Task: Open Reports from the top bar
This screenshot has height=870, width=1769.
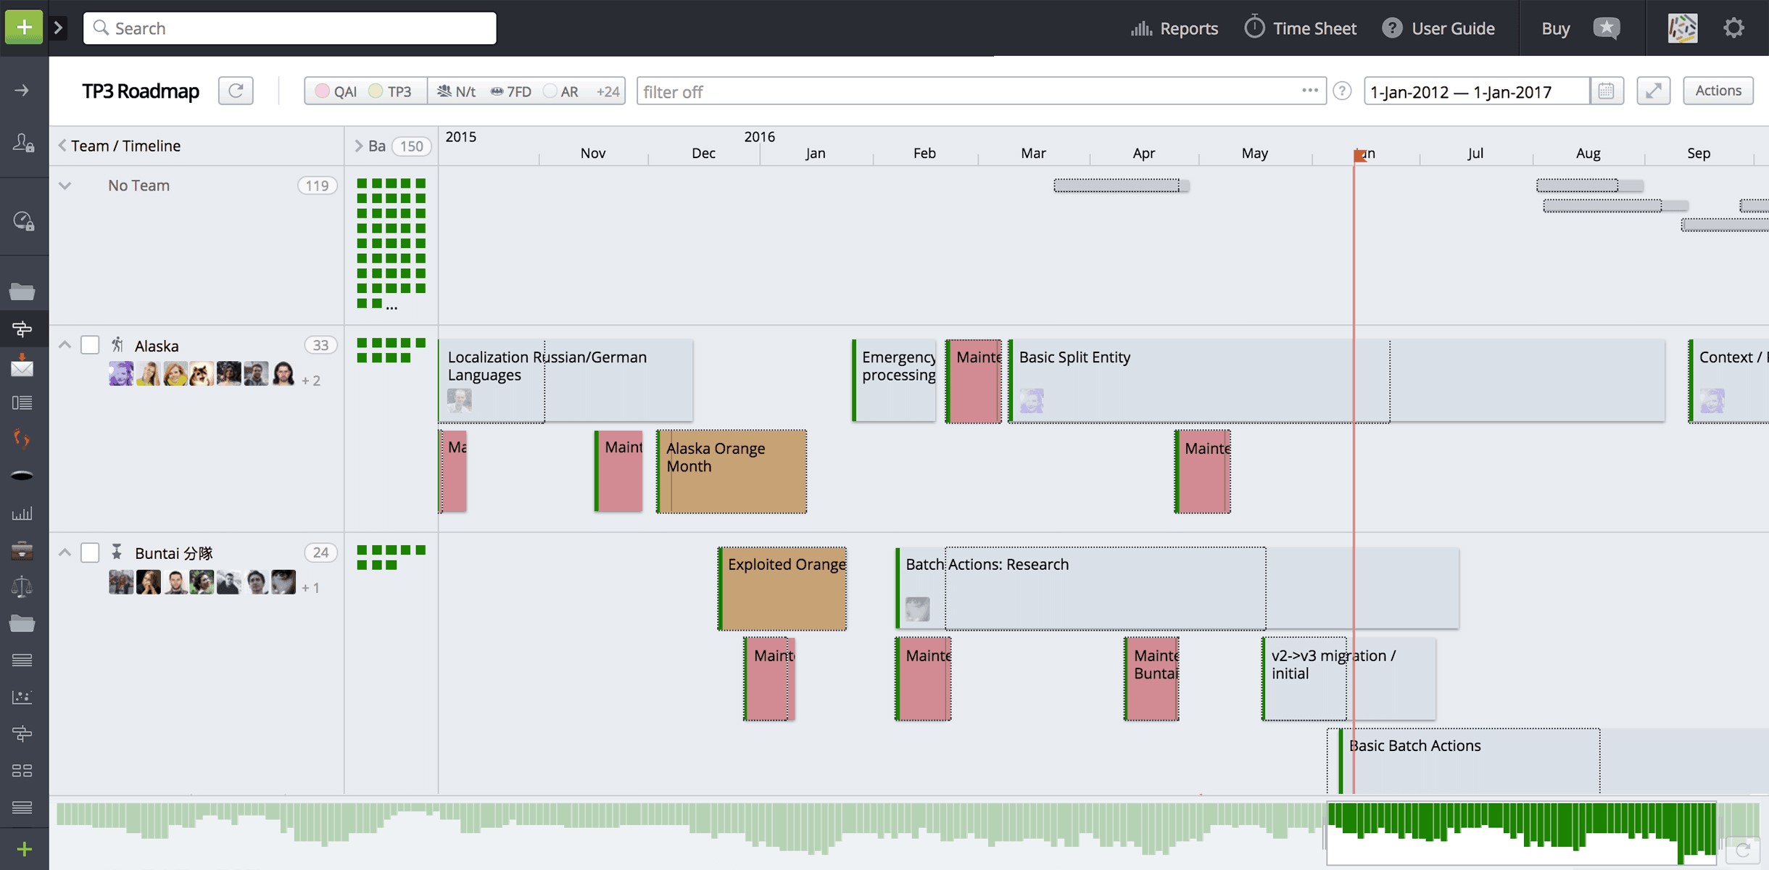Action: click(1174, 28)
